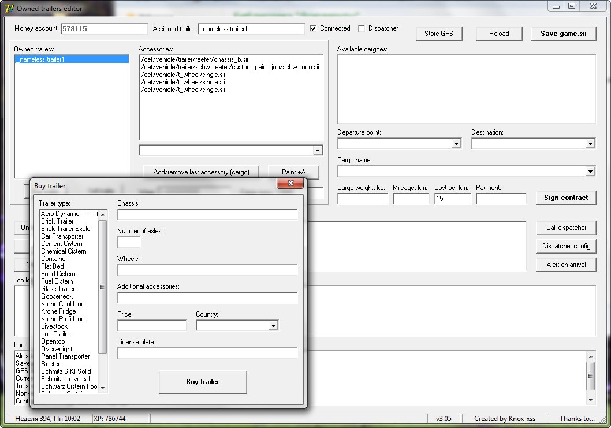The image size is (611, 428).
Task: Open the Destination dropdown
Action: [x=590, y=143]
